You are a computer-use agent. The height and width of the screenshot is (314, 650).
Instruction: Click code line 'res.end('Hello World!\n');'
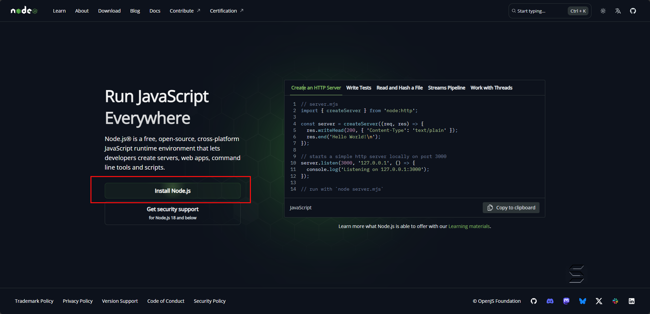click(343, 137)
